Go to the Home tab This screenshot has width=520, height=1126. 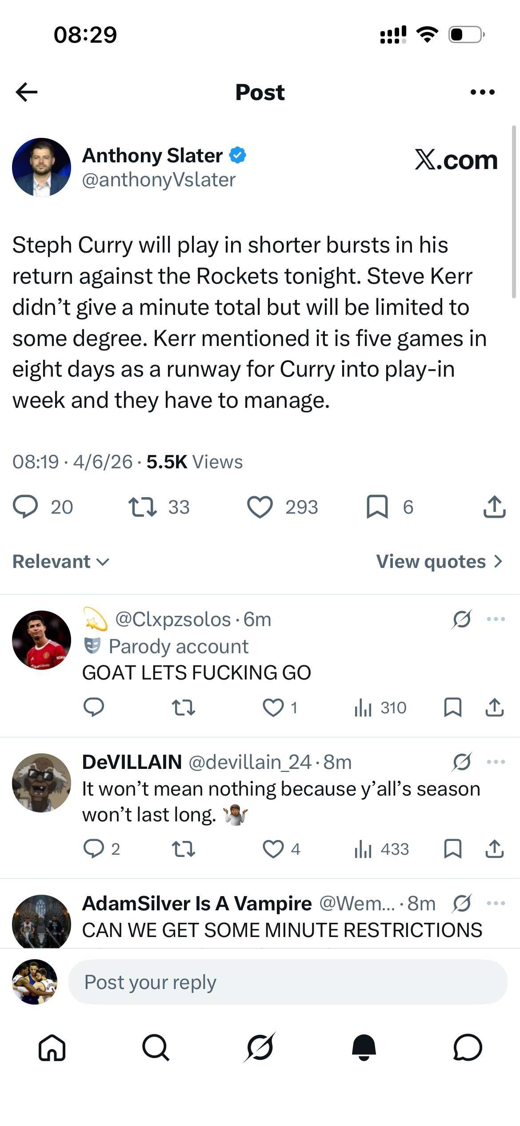click(x=52, y=1047)
